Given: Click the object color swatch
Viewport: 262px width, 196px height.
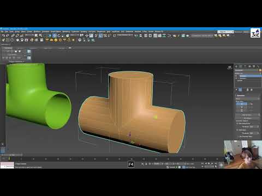Looking at the screenshot, I should (x=260, y=70).
